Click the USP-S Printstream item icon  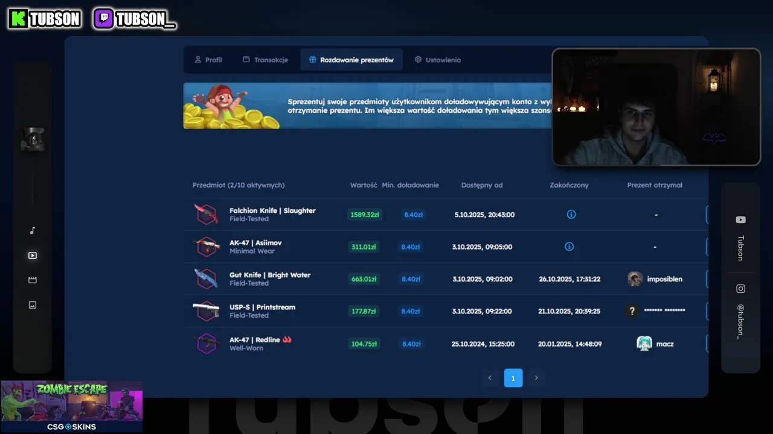point(207,311)
